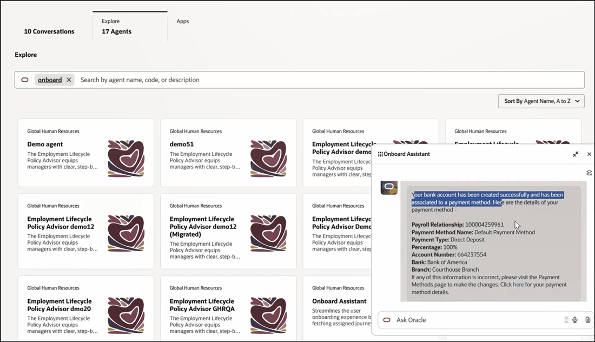
Task: Click the Courthouse Branch line
Action: [x=446, y=269]
